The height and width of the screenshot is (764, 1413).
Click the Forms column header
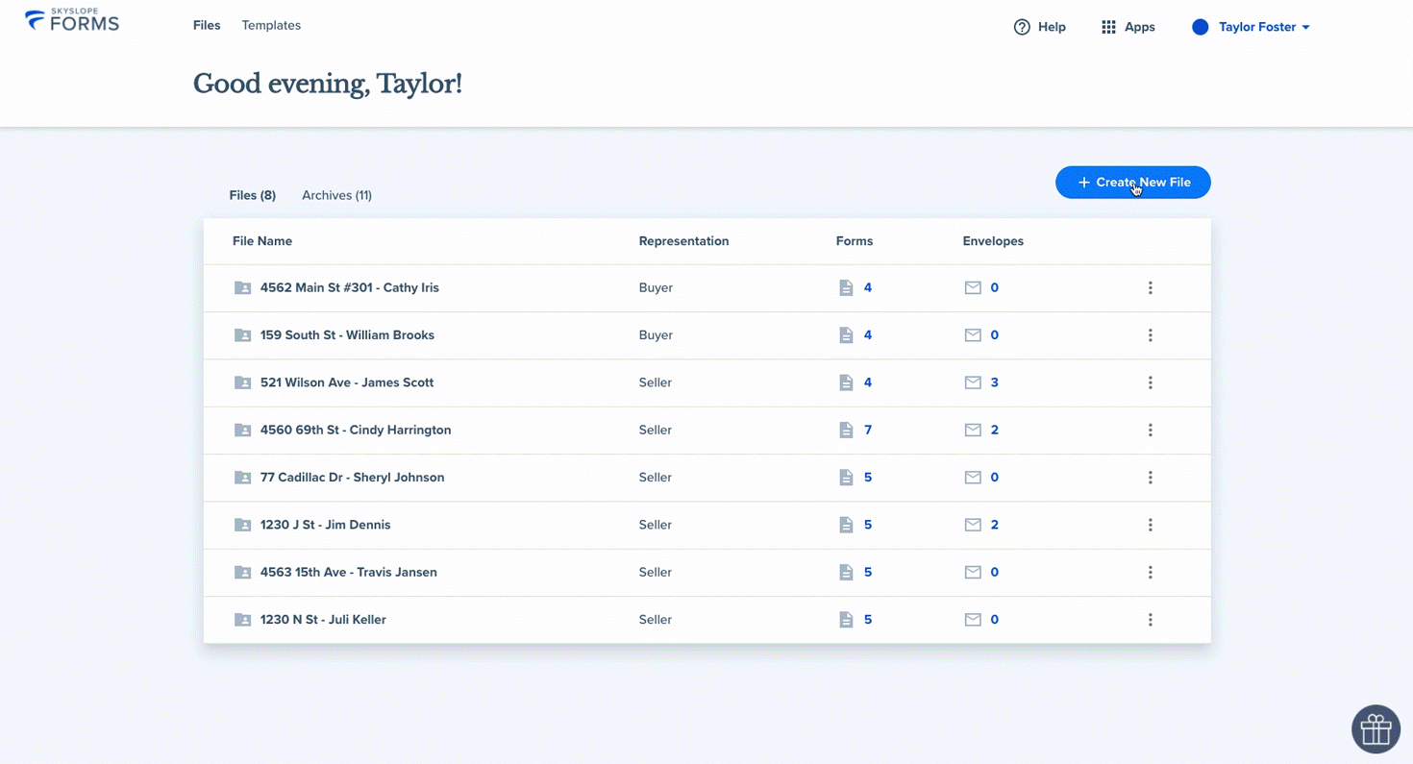pyautogui.click(x=855, y=241)
